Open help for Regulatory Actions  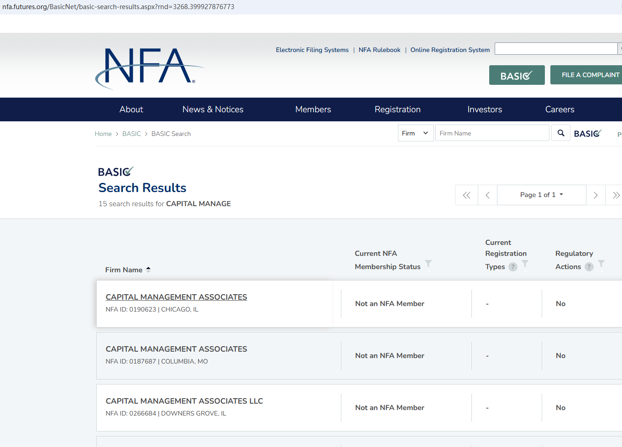(589, 267)
